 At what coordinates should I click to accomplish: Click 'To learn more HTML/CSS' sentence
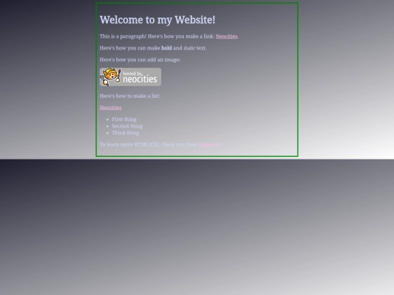(160, 145)
